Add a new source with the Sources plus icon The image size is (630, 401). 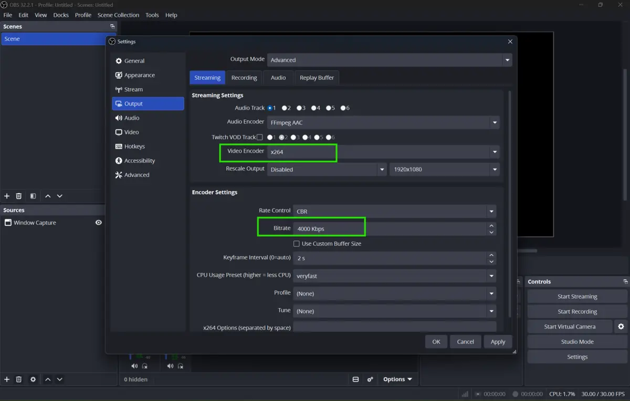pyautogui.click(x=7, y=379)
